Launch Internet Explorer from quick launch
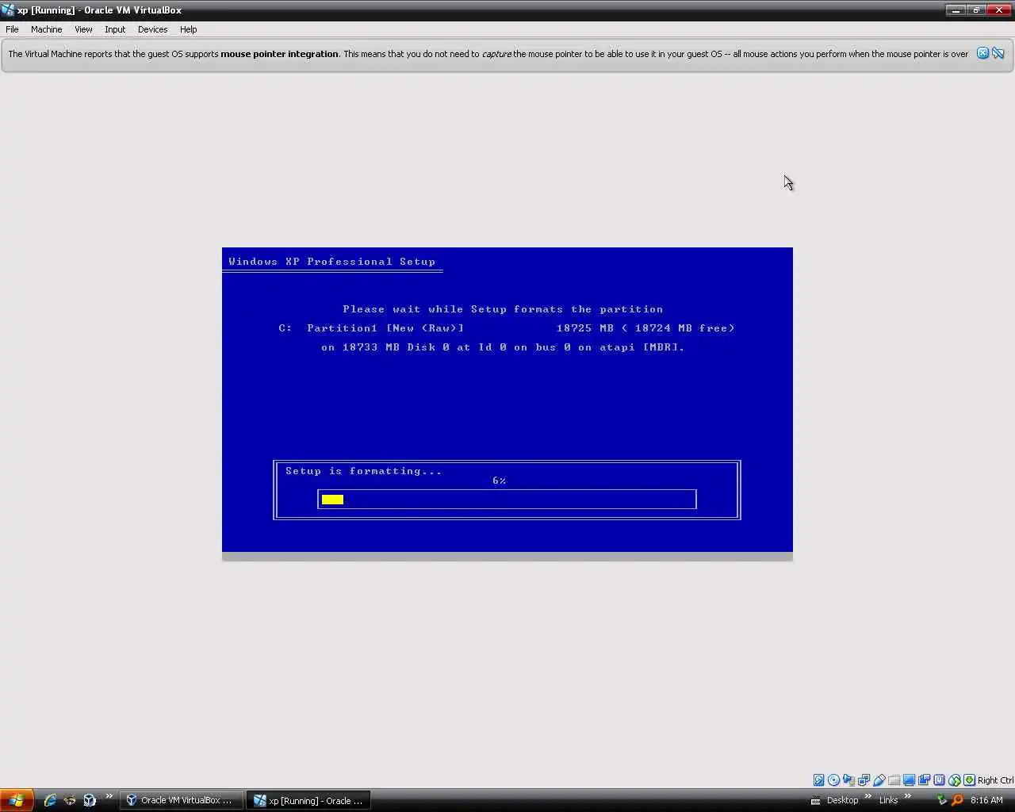Viewport: 1015px width, 812px height. [x=50, y=800]
